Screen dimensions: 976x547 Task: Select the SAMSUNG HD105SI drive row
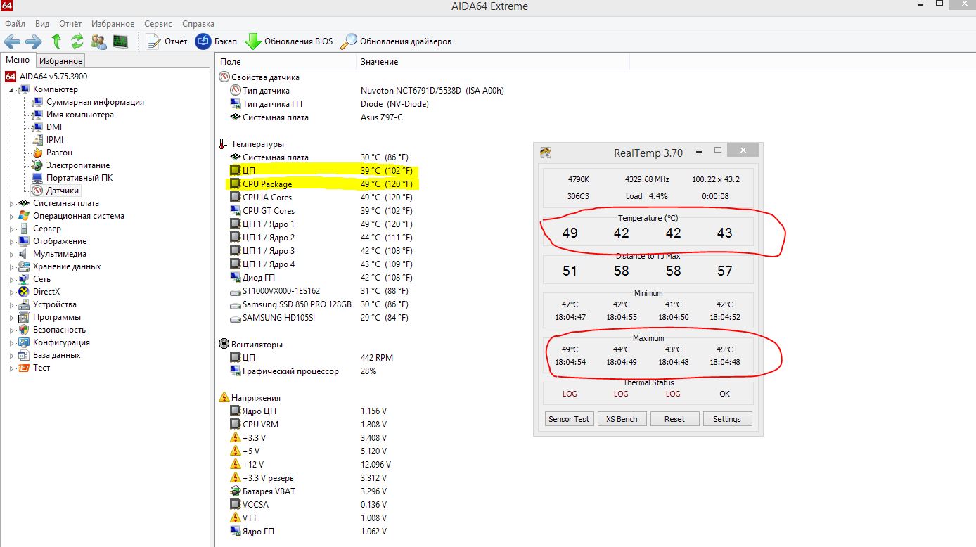[321, 318]
